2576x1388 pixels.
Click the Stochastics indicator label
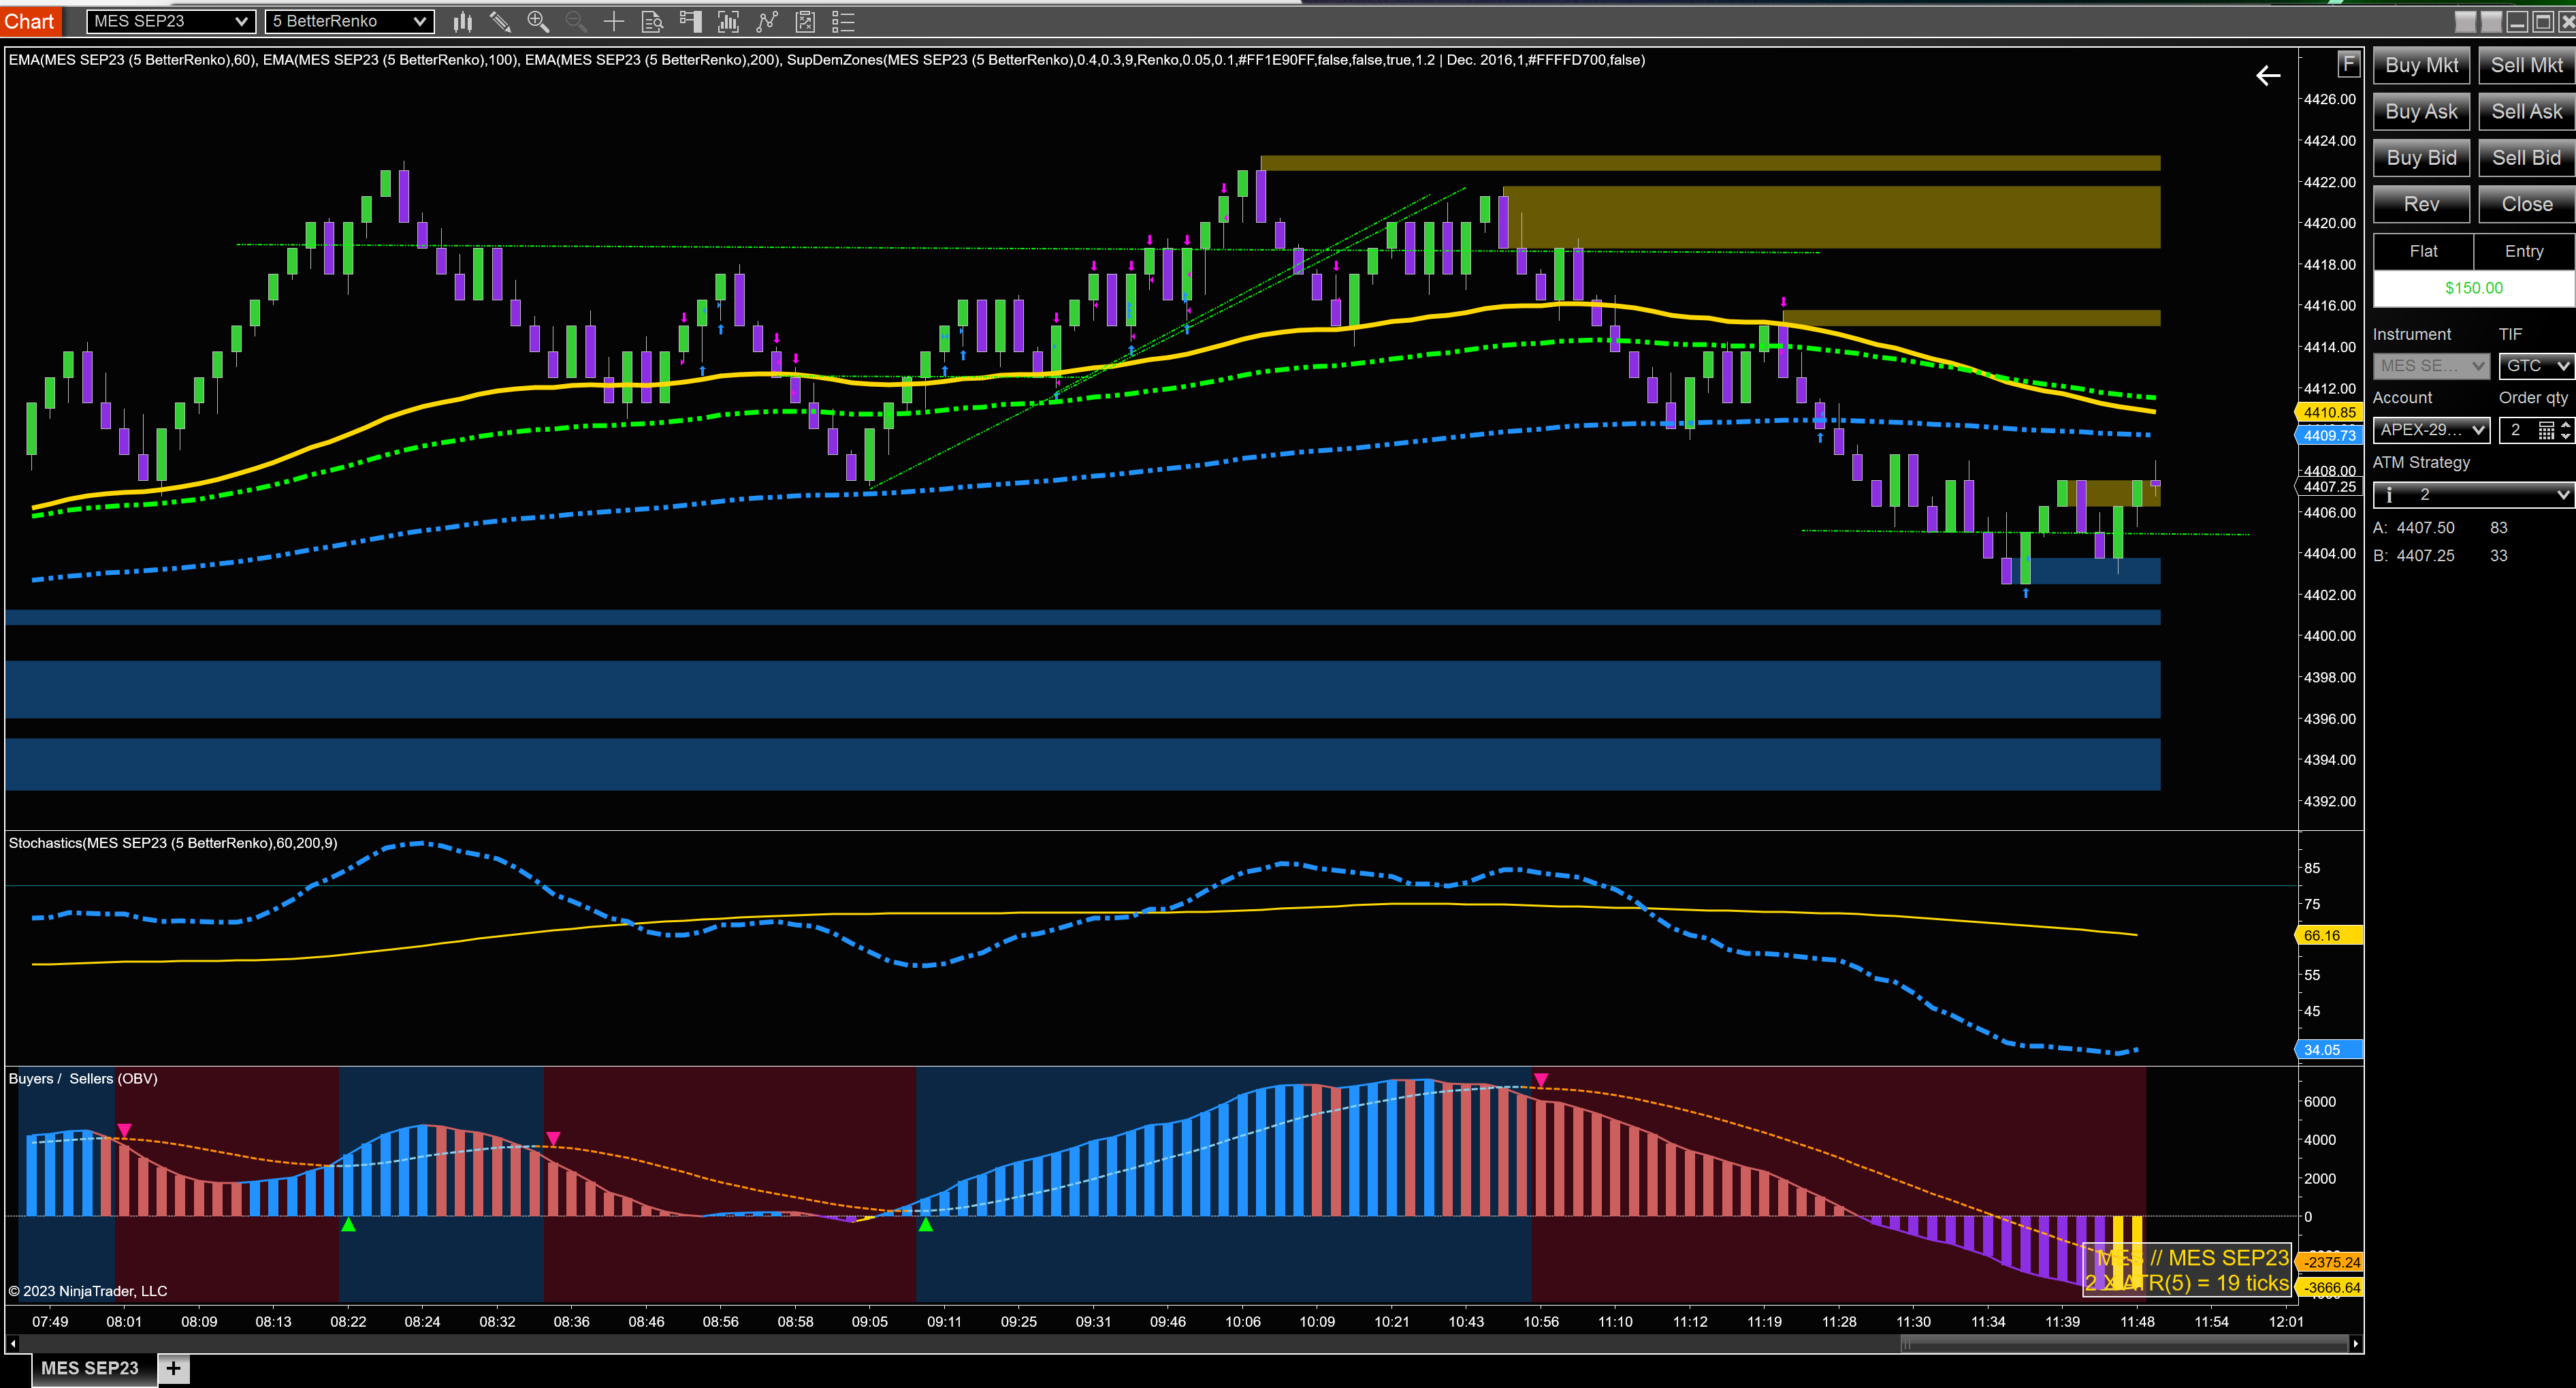pyautogui.click(x=173, y=842)
